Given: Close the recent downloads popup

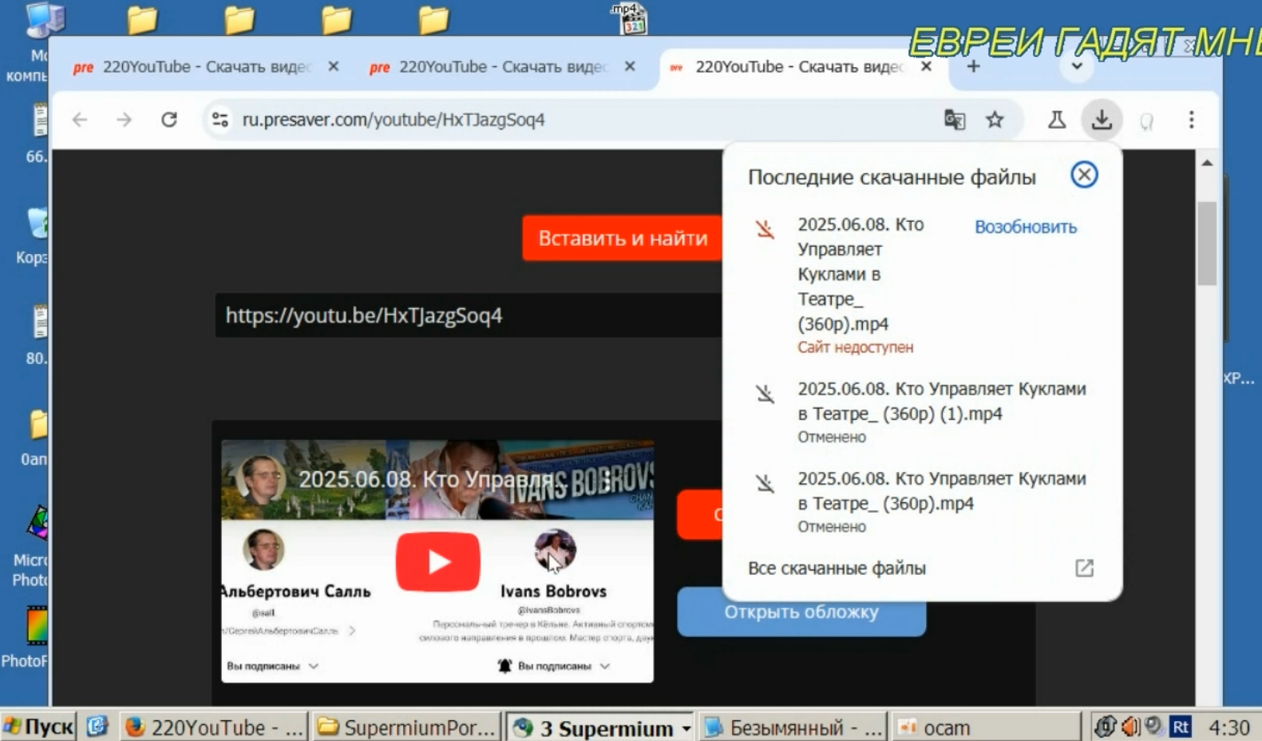Looking at the screenshot, I should [1084, 175].
